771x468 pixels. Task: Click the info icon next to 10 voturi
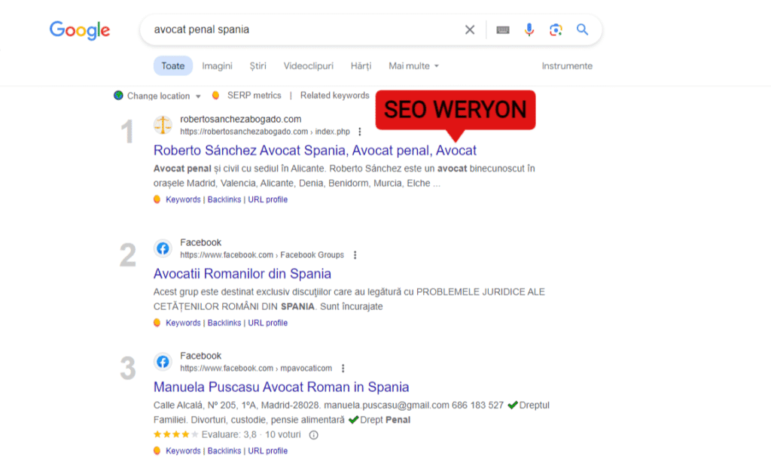(314, 434)
